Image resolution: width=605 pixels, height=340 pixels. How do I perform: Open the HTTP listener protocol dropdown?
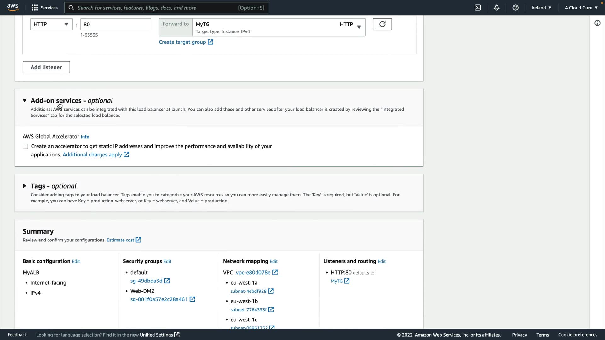pyautogui.click(x=51, y=24)
